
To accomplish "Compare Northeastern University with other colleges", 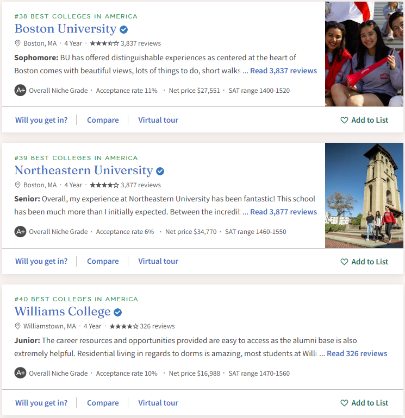I will tap(103, 261).
